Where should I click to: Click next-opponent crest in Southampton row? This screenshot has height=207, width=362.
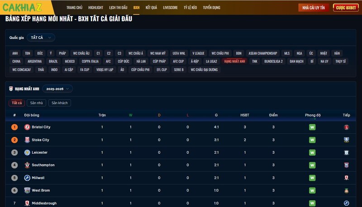tap(346, 165)
